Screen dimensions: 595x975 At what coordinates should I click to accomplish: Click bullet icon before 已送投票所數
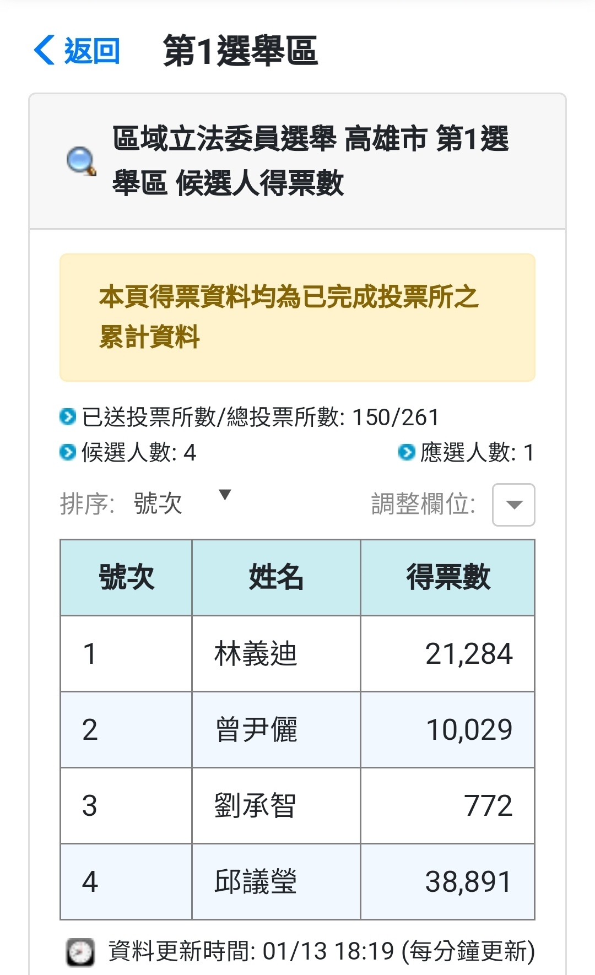pos(67,417)
